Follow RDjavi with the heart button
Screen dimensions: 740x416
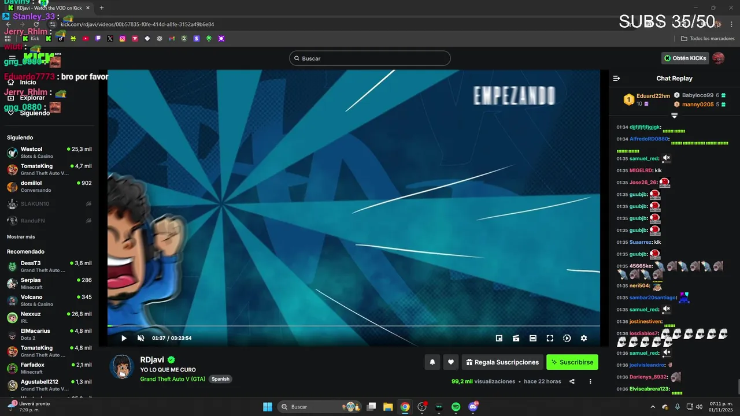pyautogui.click(x=451, y=362)
